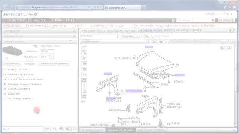Click the Transfer button
239x134 pixels.
pyautogui.click(x=225, y=20)
